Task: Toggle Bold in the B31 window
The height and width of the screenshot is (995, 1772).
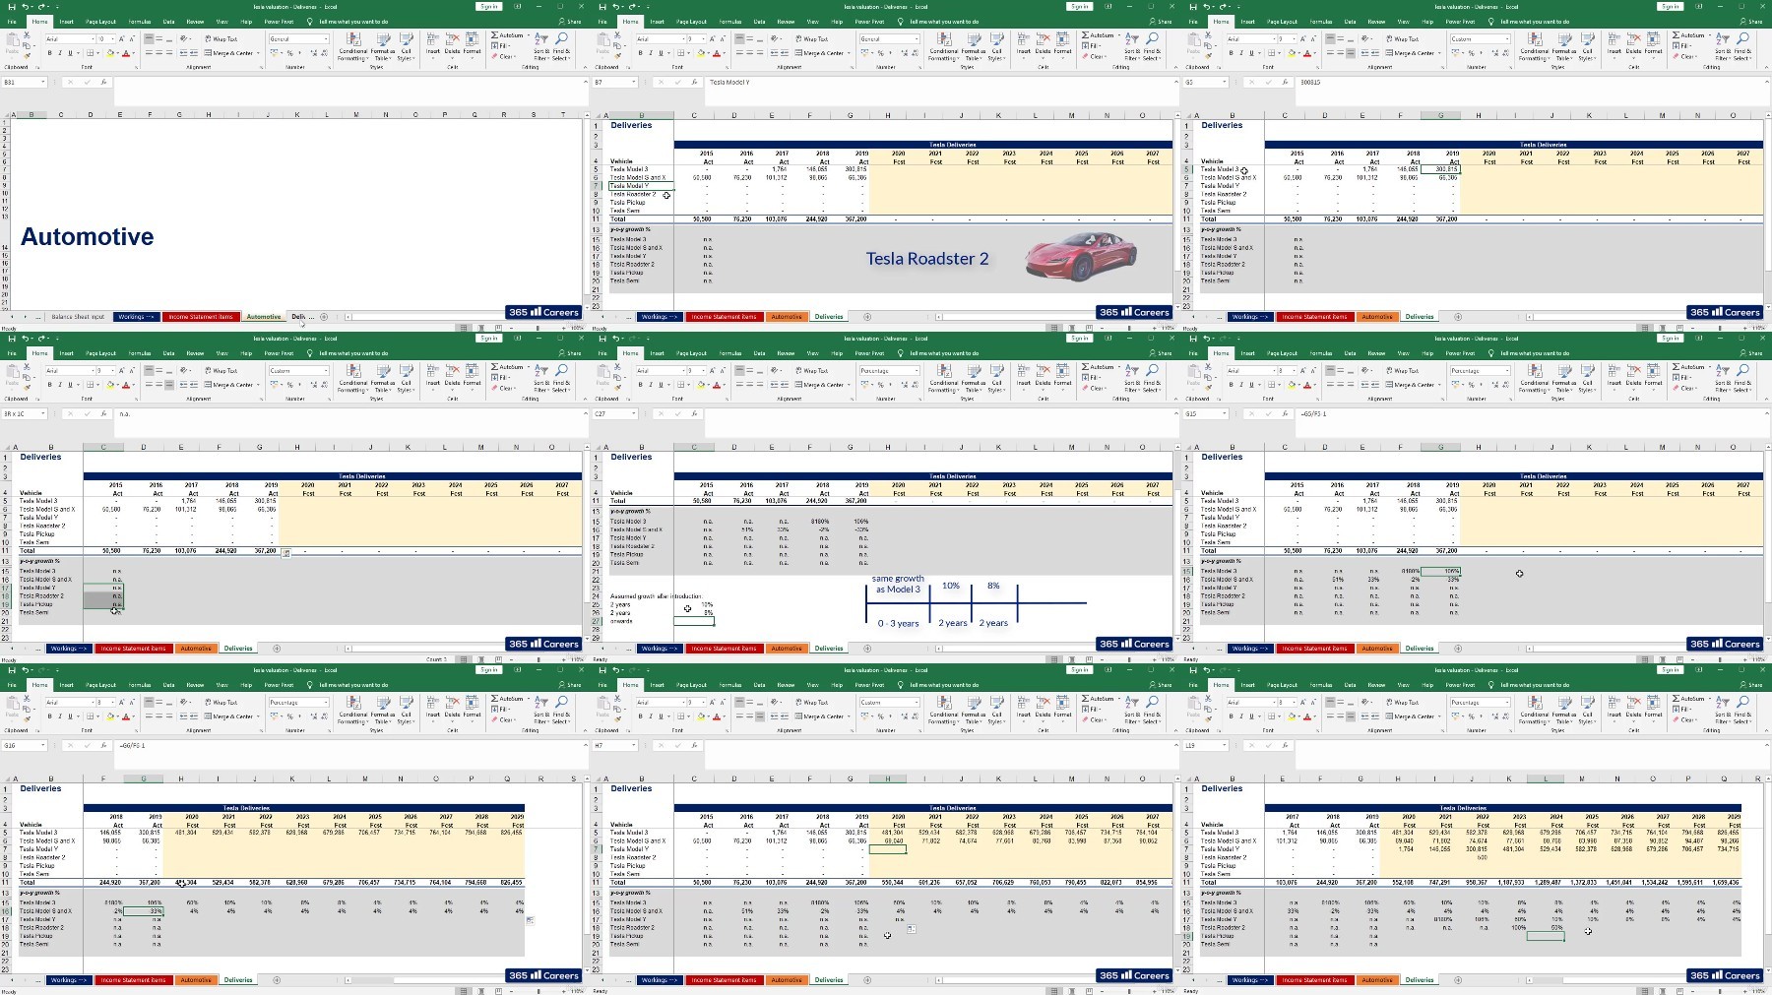Action: point(50,53)
